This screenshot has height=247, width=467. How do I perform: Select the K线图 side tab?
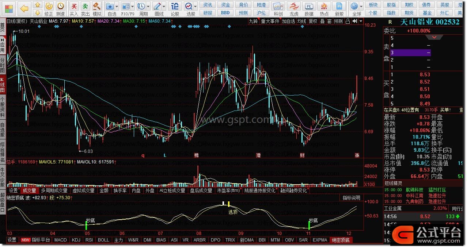point(3,85)
